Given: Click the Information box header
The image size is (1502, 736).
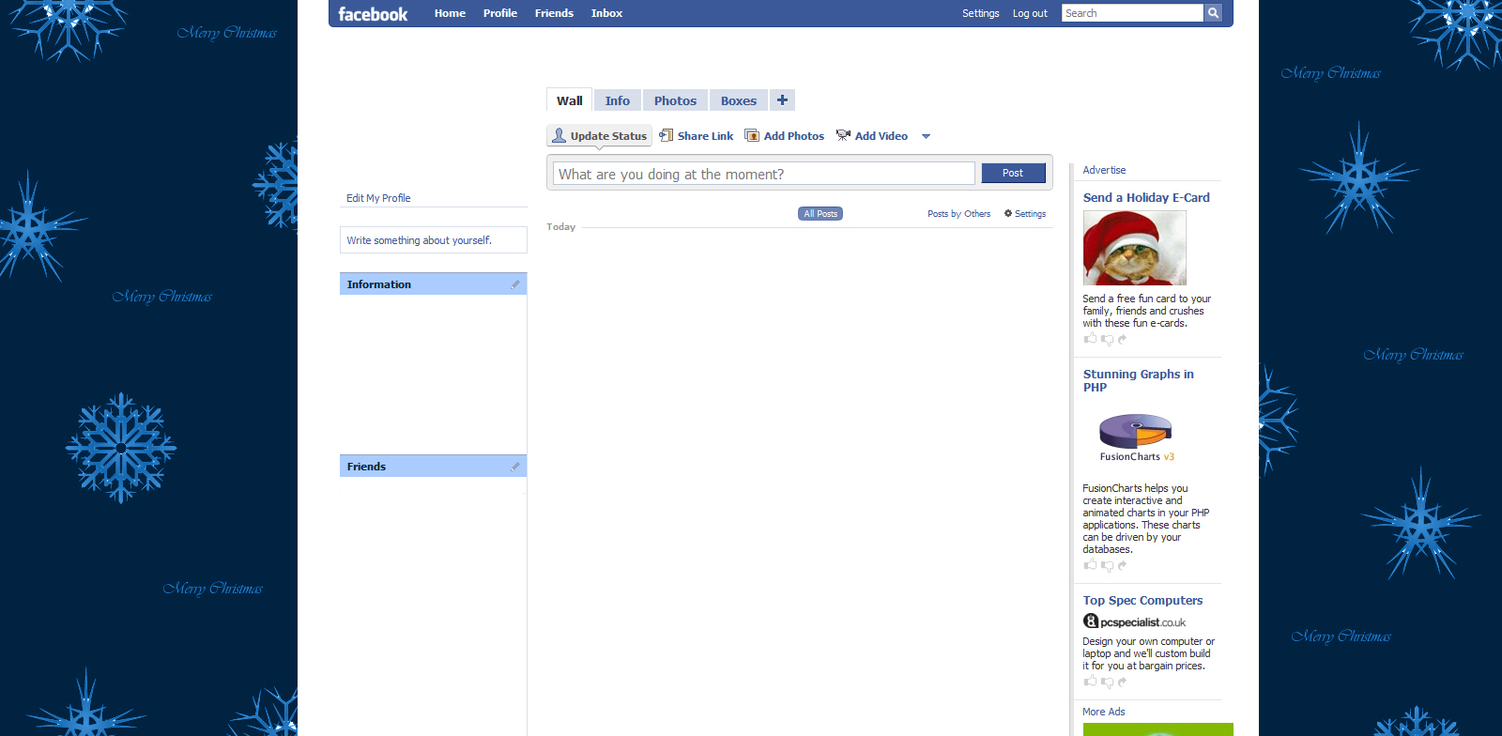Looking at the screenshot, I should coord(433,284).
